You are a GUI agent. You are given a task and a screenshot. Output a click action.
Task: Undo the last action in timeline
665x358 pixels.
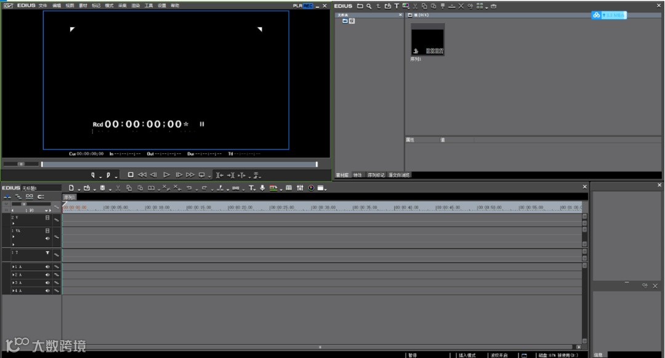coord(189,188)
